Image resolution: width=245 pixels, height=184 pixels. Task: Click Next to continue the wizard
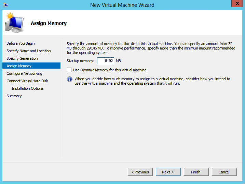[x=168, y=172]
